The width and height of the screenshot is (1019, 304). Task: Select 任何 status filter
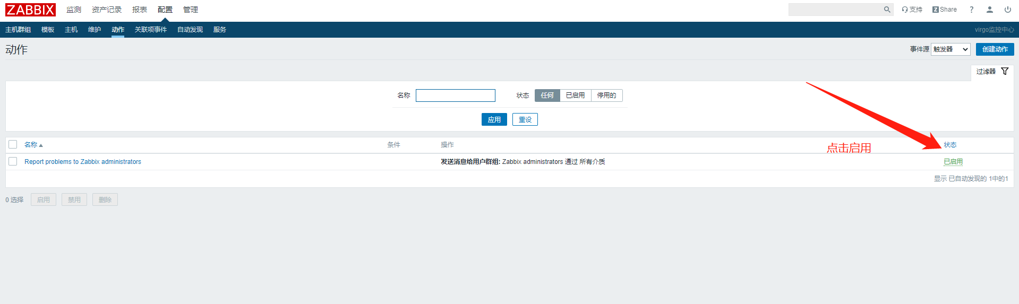point(547,95)
